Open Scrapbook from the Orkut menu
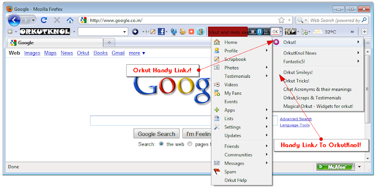The image size is (375, 188). tap(241, 60)
